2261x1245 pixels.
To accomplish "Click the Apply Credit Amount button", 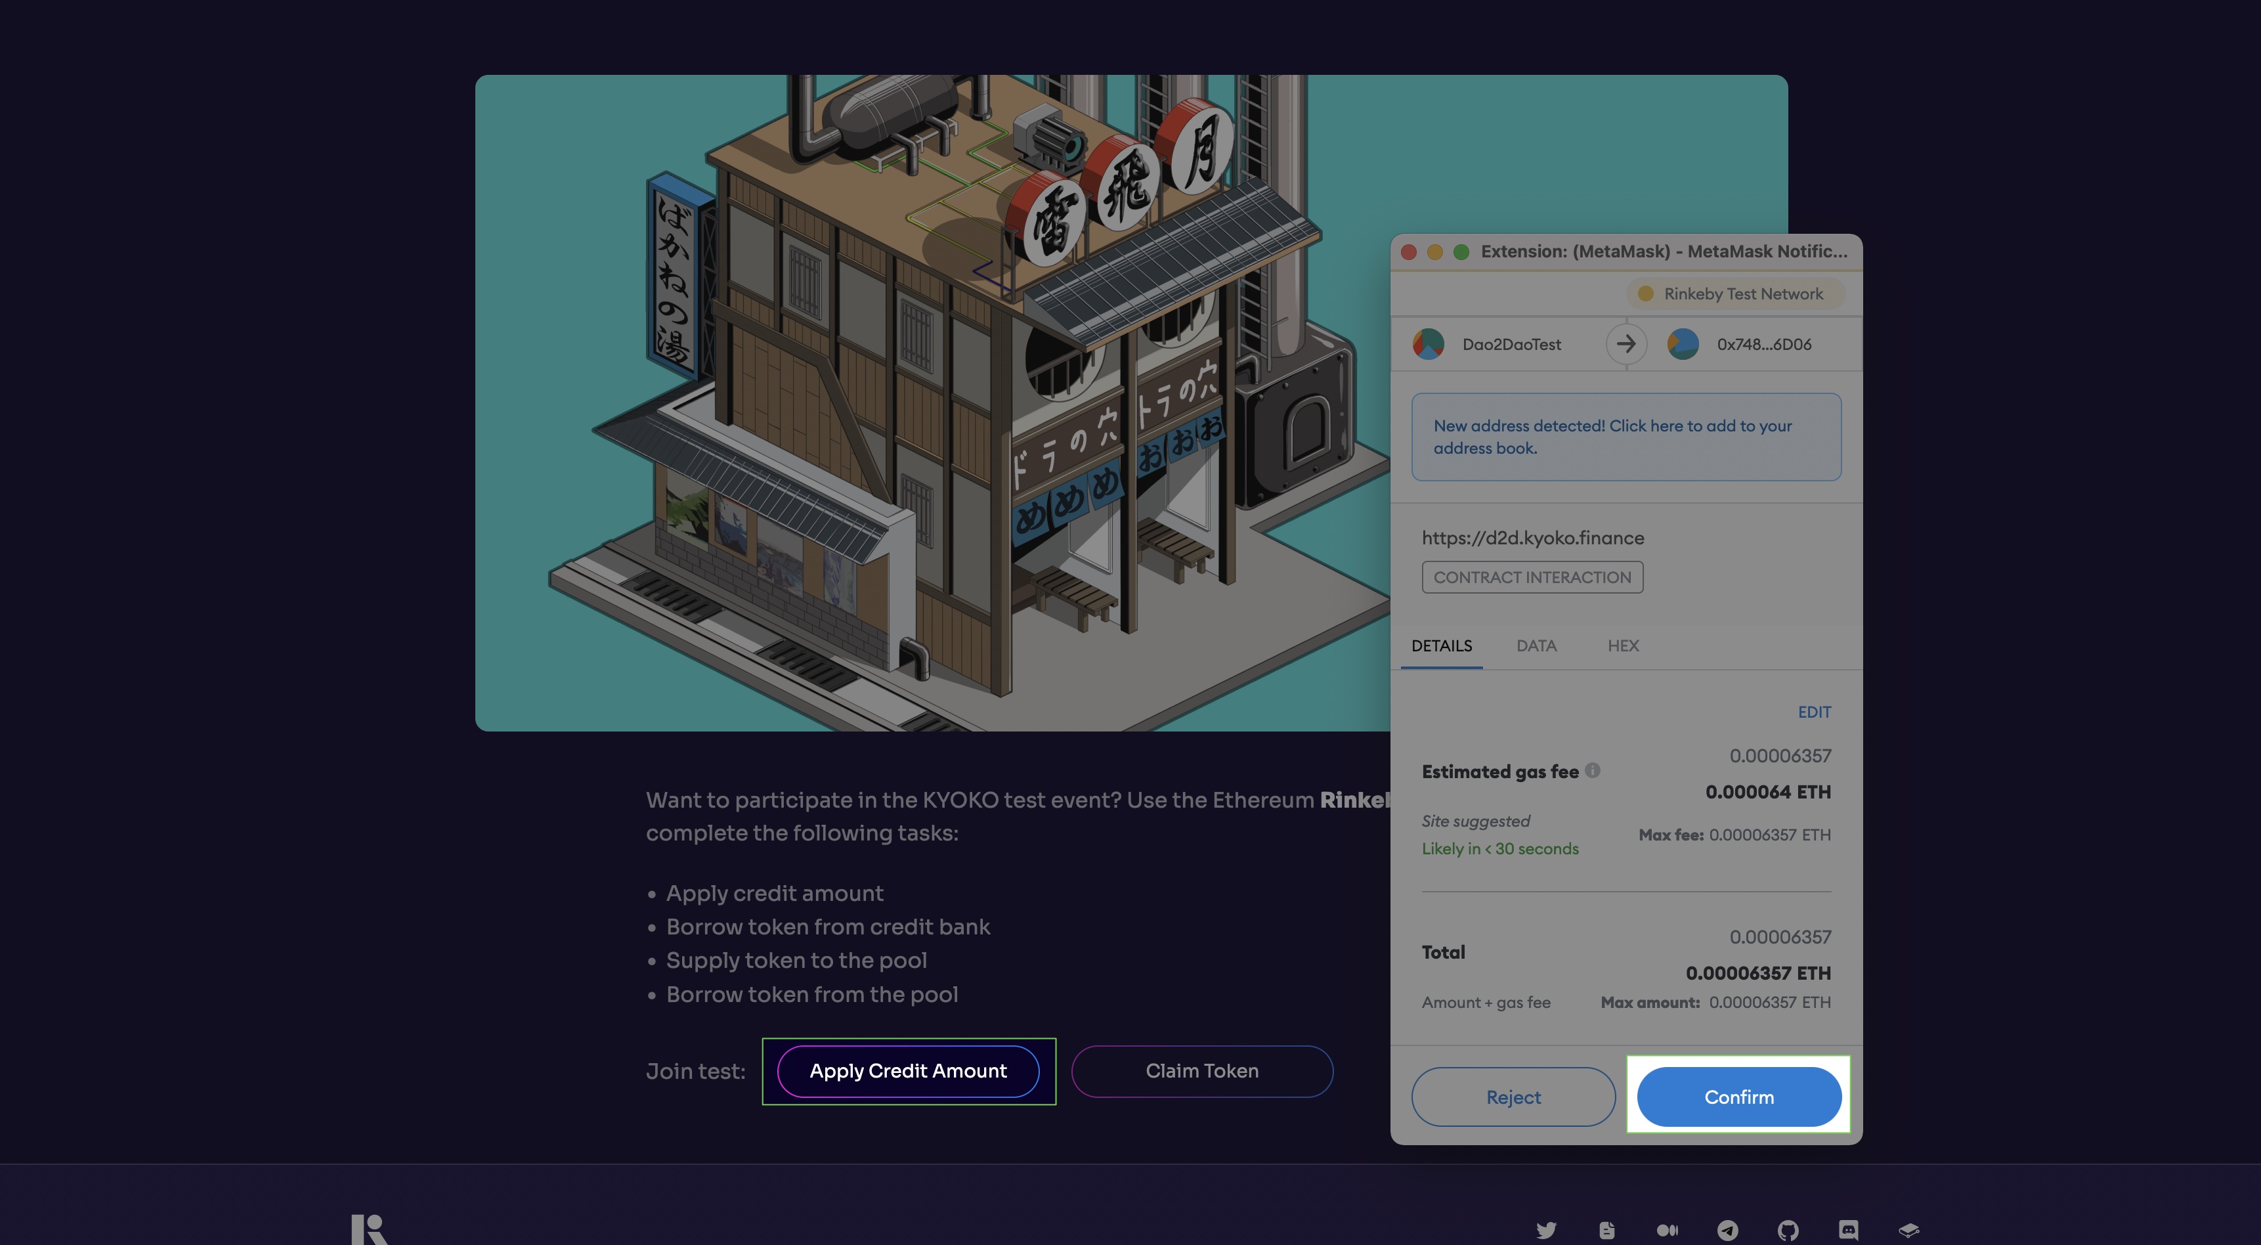I will click(x=909, y=1071).
